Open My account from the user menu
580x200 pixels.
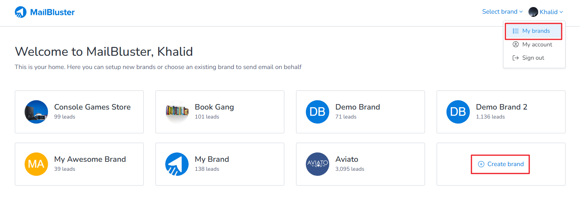(x=537, y=44)
